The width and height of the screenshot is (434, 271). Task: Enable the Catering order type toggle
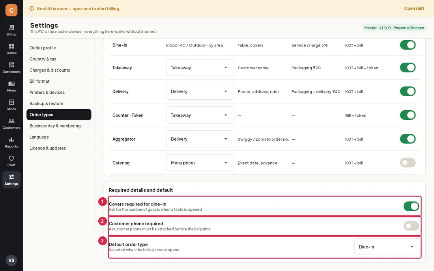(x=408, y=163)
